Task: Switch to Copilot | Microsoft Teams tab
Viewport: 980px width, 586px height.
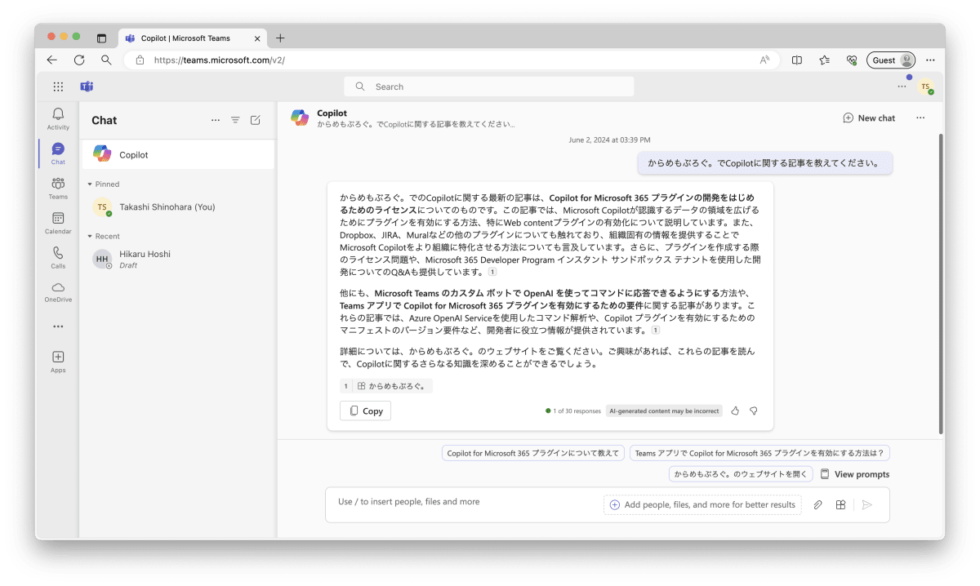Action: [193, 38]
